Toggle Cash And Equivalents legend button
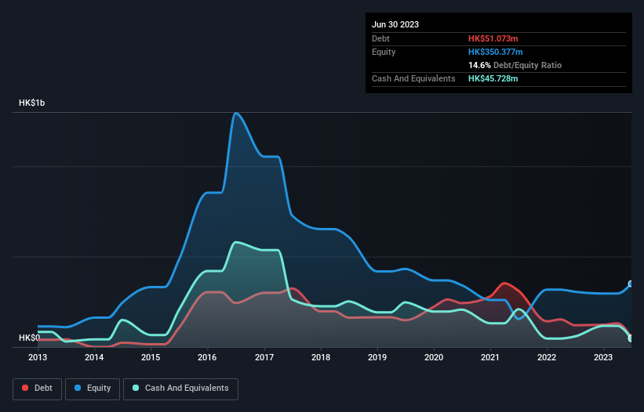This screenshot has height=412, width=644. coord(180,389)
